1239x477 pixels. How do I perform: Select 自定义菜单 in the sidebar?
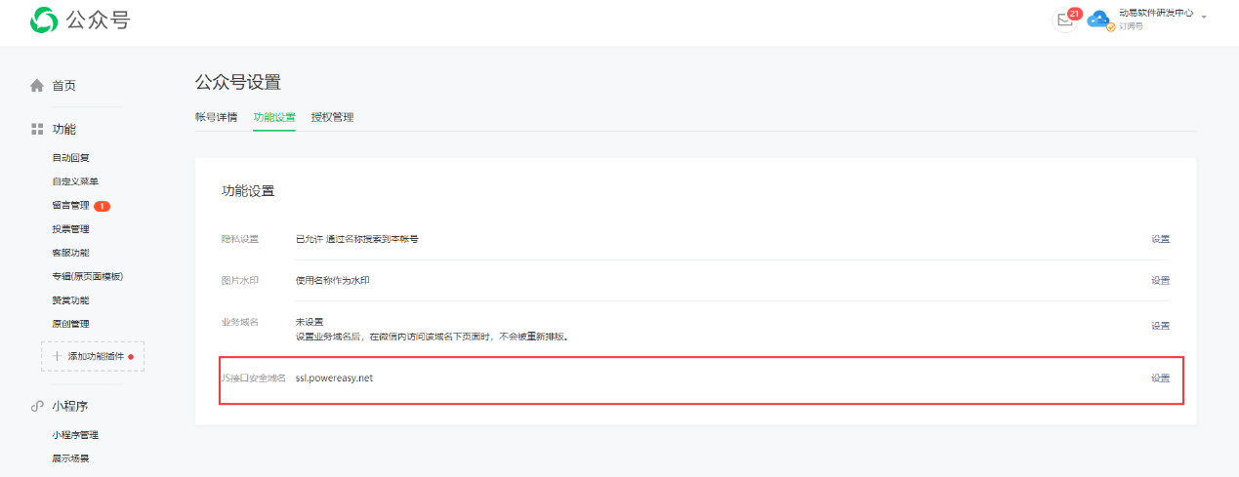pos(75,181)
